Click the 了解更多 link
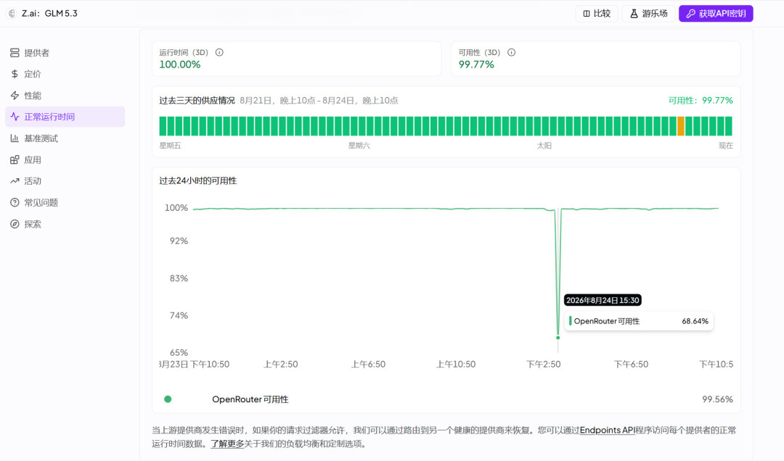784x461 pixels. pos(227,444)
